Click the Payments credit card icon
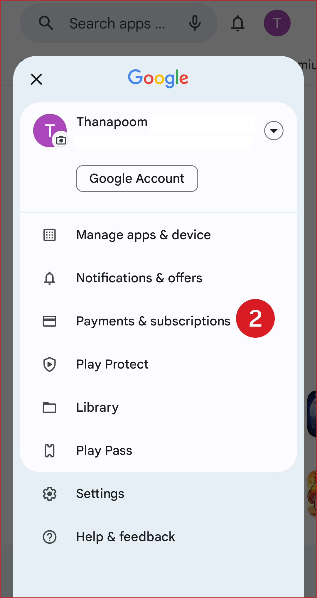Image resolution: width=317 pixels, height=598 pixels. [50, 321]
